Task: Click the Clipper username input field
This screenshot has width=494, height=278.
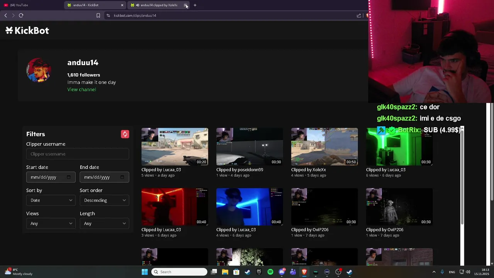Action: pos(78,154)
